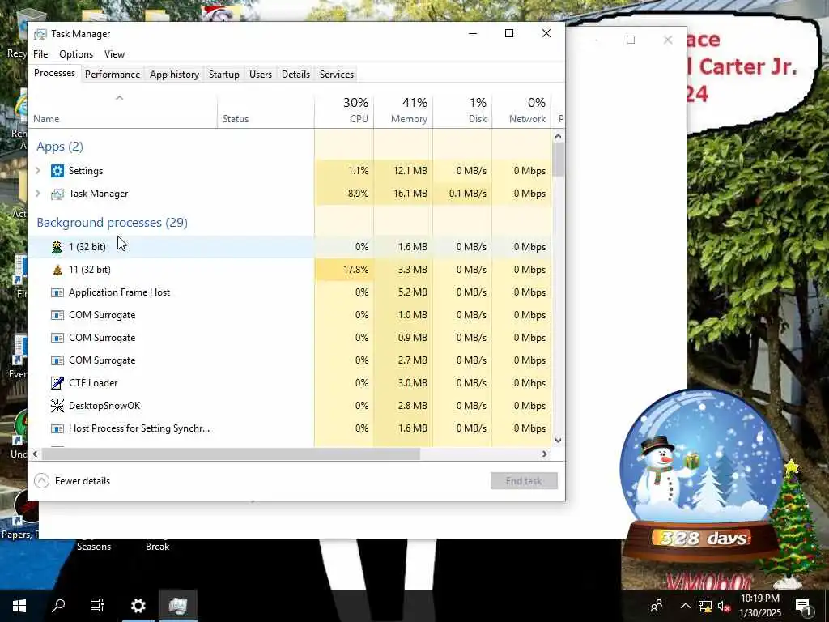The image size is (829, 622).
Task: Click the sort arrow above the Name column
Action: click(x=120, y=98)
